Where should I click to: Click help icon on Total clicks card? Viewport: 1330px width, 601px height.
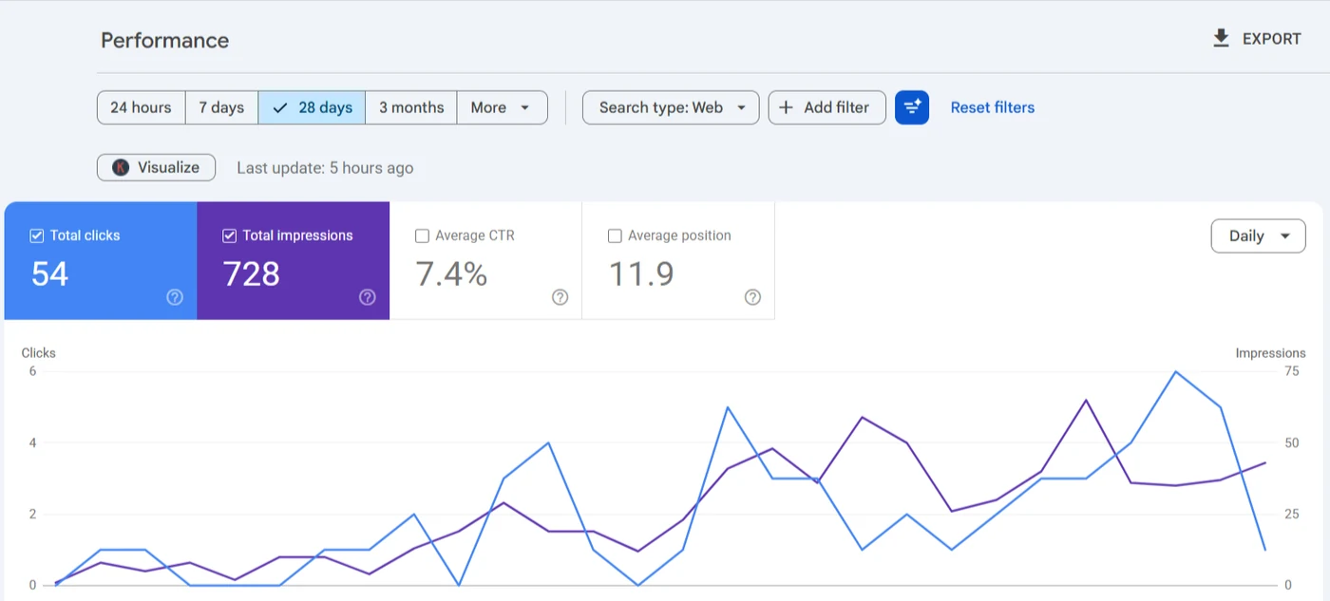175,297
